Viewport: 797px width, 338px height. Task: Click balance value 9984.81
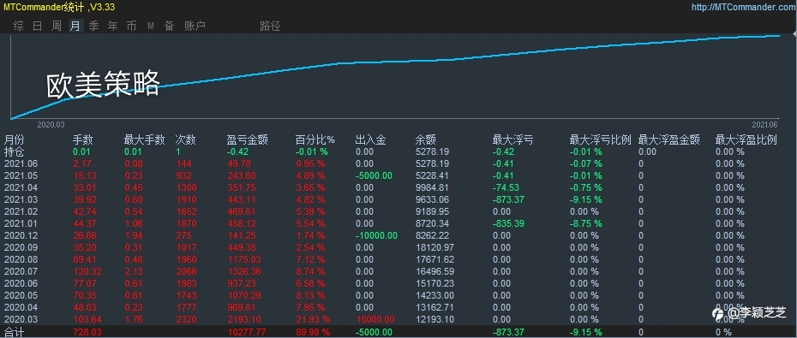coord(433,187)
